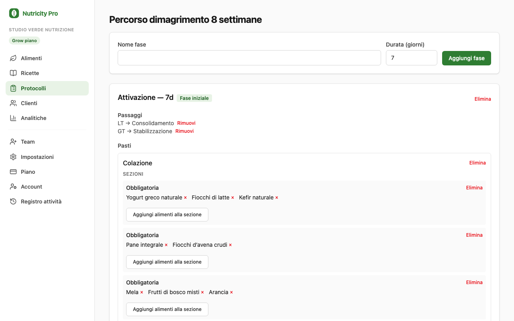The width and height of the screenshot is (514, 321).
Task: Add foods to the Mela section
Action: coord(167,309)
